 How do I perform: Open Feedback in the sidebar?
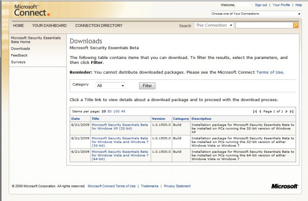coord(19,55)
